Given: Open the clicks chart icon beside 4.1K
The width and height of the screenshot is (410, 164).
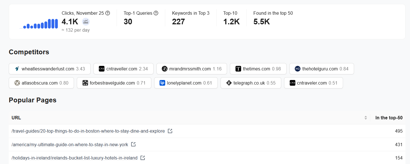Looking at the screenshot, I should pyautogui.click(x=86, y=21).
